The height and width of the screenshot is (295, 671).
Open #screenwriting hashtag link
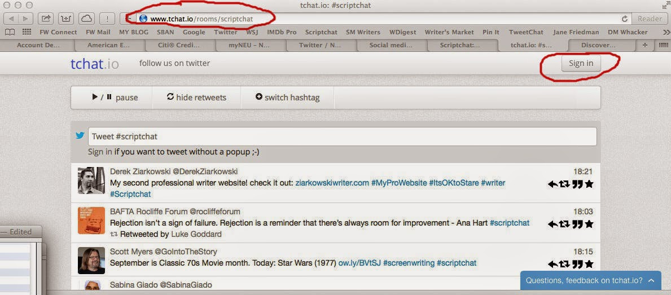click(409, 263)
